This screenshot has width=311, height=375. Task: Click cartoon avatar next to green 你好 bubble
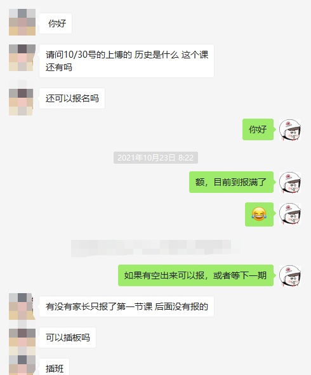pos(290,129)
